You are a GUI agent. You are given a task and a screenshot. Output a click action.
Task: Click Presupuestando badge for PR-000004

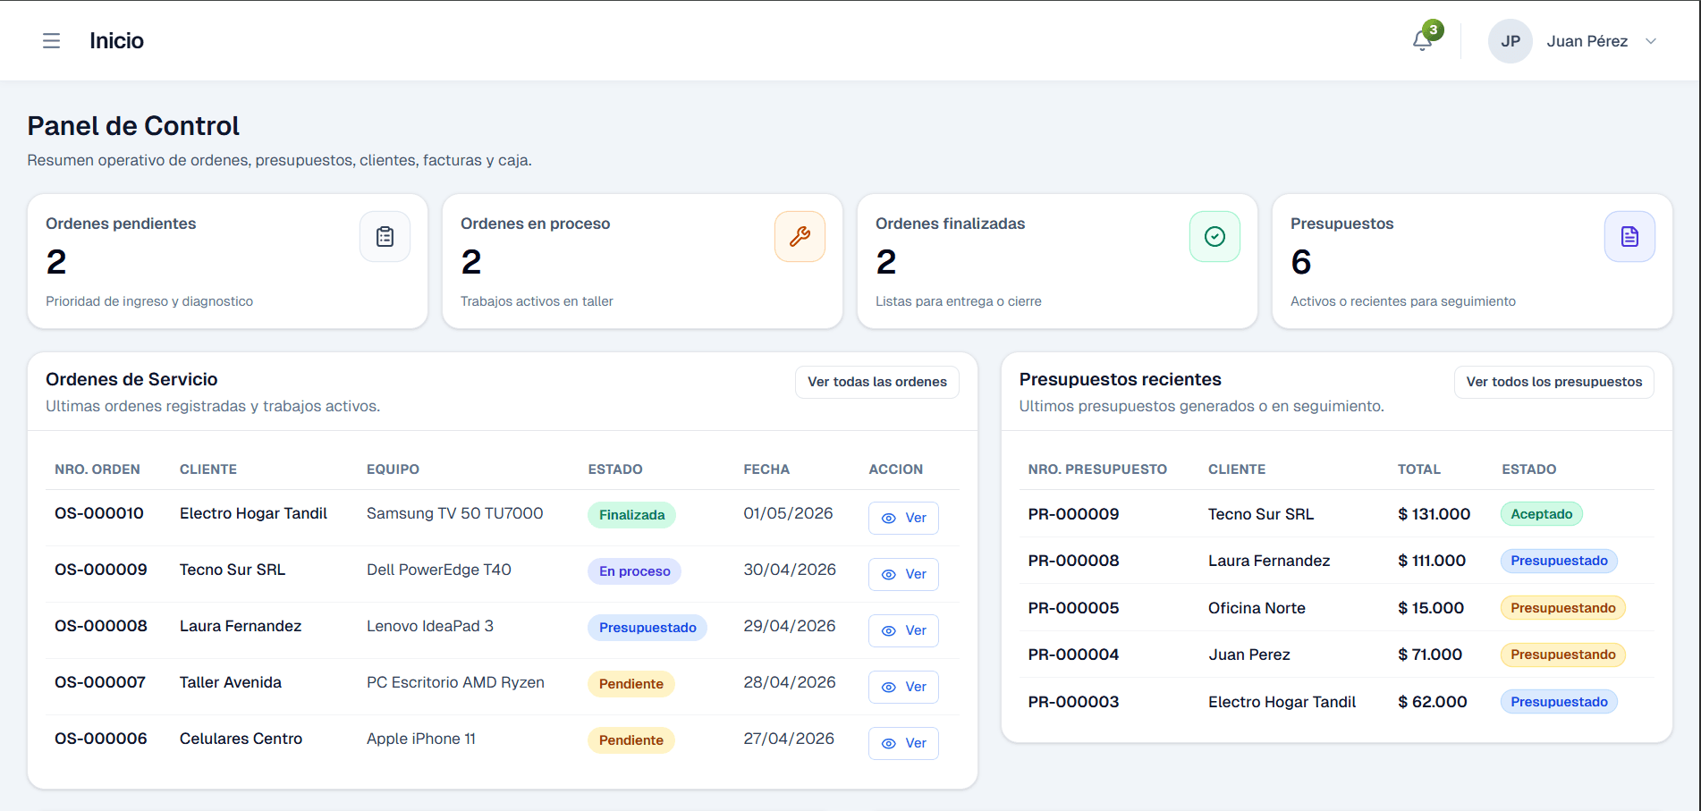pos(1562,655)
